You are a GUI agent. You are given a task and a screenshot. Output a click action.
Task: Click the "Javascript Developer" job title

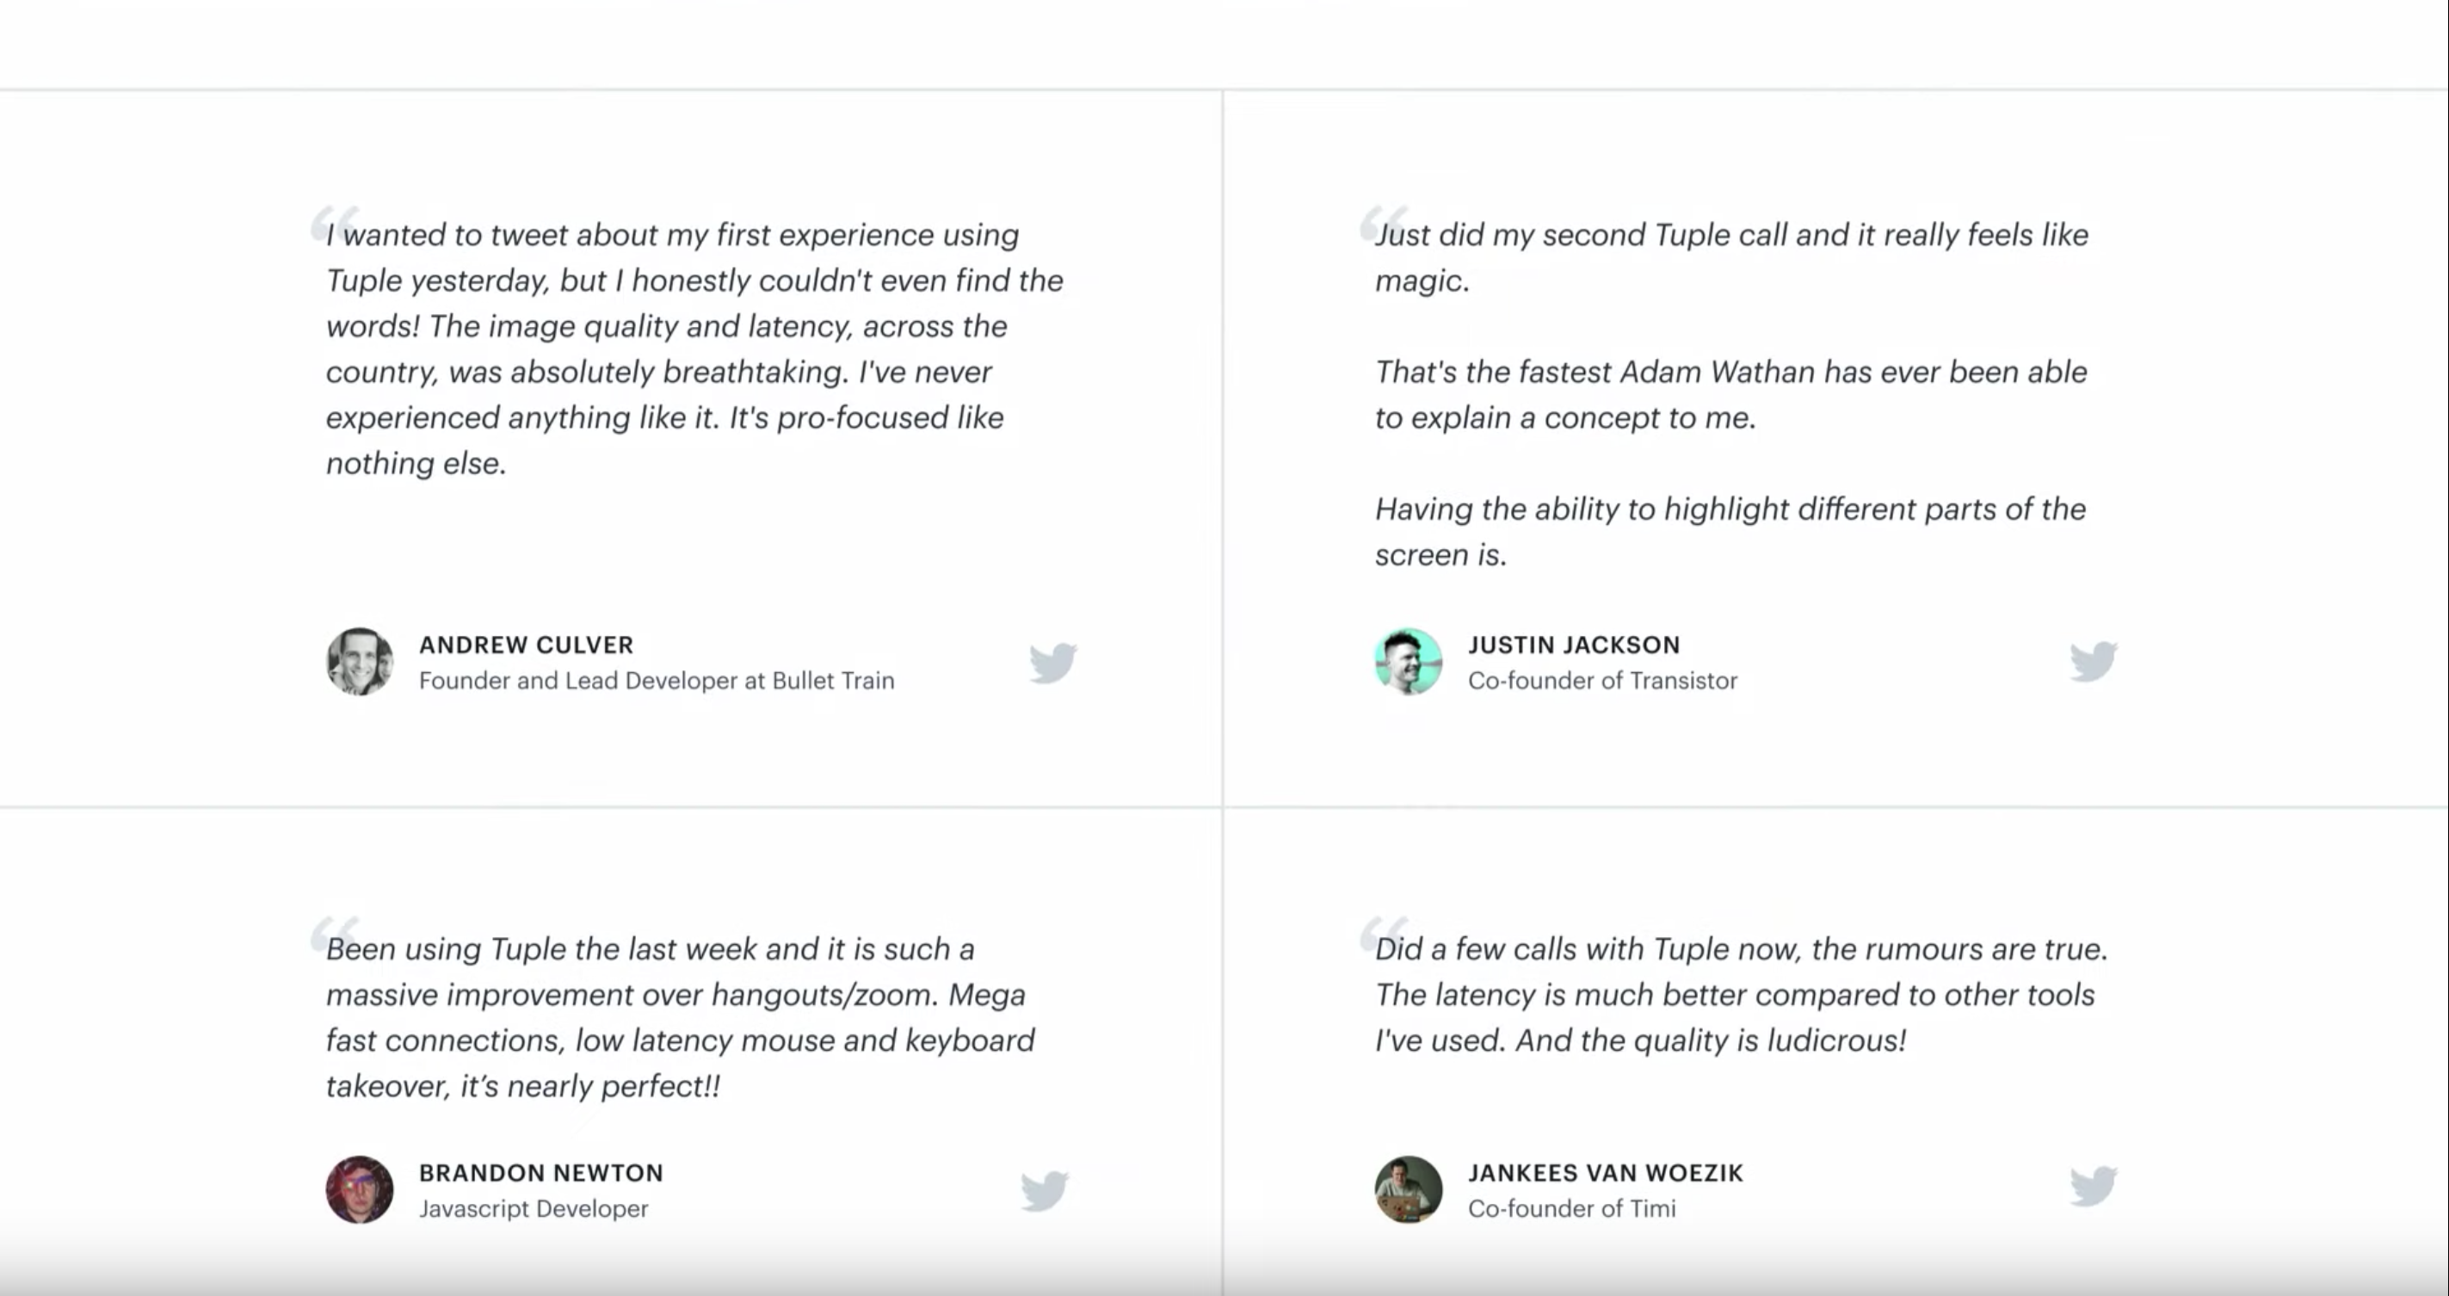click(534, 1208)
